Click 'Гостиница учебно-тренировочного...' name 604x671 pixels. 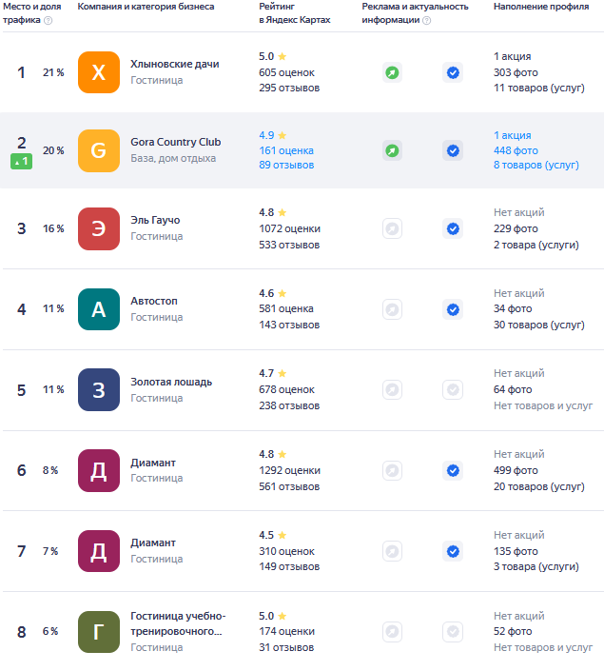pos(178,623)
